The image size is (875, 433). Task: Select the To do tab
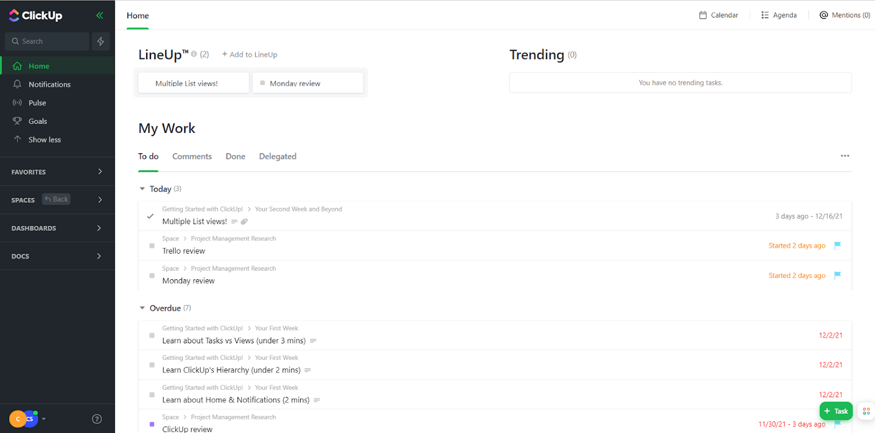[148, 156]
